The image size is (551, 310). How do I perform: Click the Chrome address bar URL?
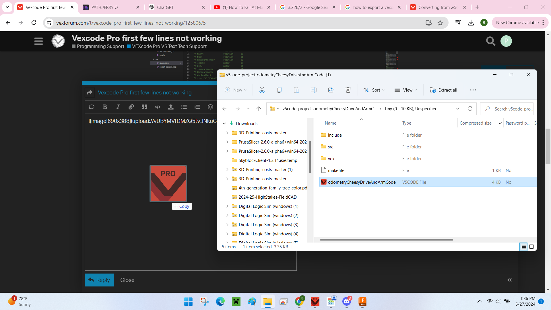coord(131,23)
